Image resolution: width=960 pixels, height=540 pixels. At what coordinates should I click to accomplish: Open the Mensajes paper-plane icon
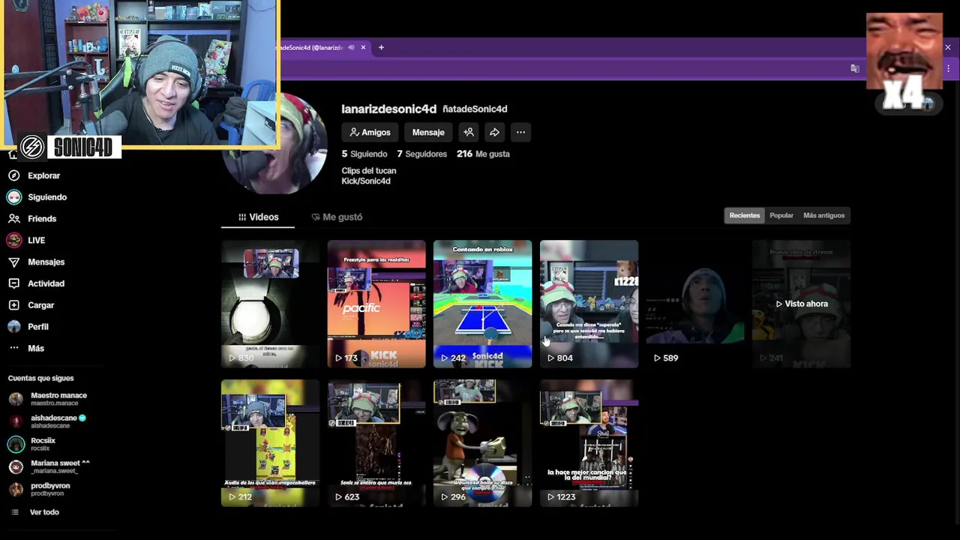[x=13, y=262]
